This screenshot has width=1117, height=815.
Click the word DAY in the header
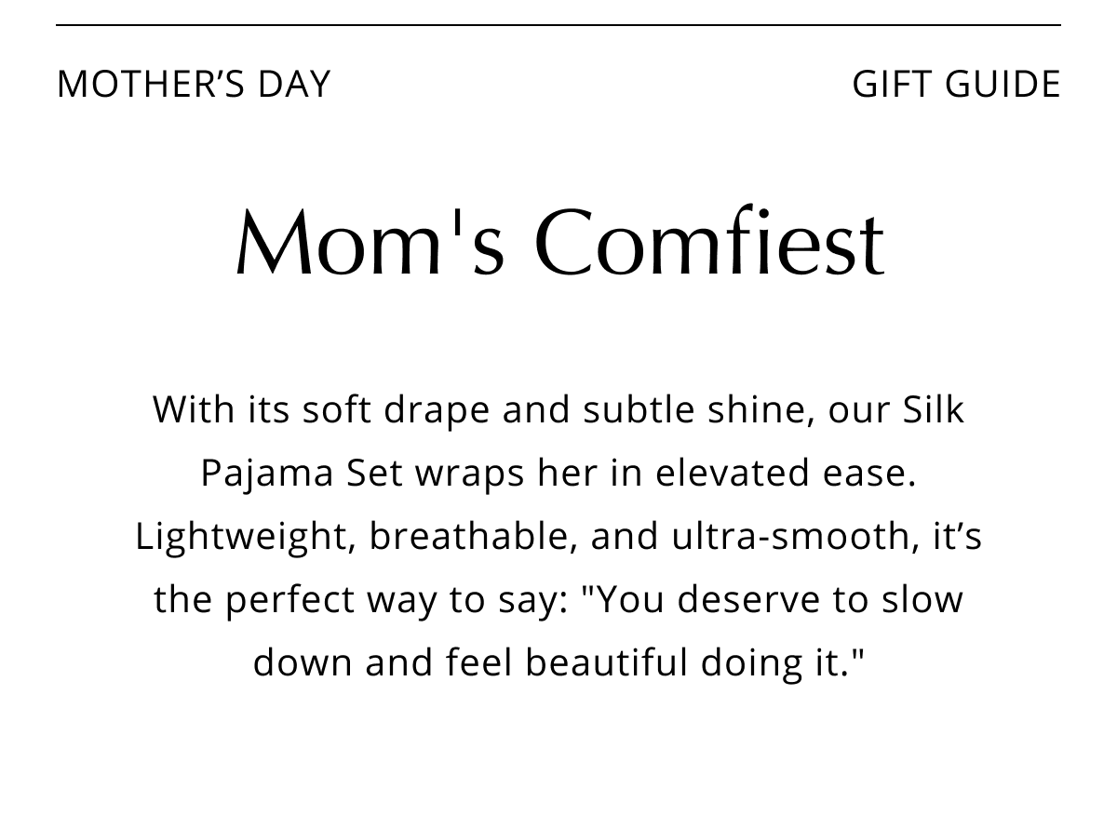[x=294, y=84]
